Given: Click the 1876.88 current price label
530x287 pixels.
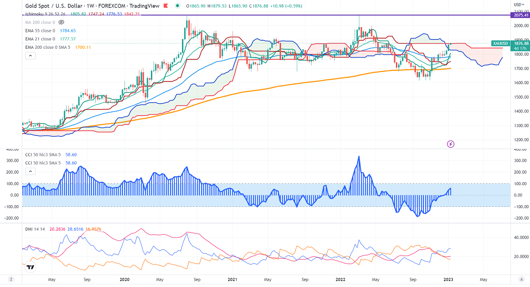Looking at the screenshot, I should pyautogui.click(x=521, y=43).
